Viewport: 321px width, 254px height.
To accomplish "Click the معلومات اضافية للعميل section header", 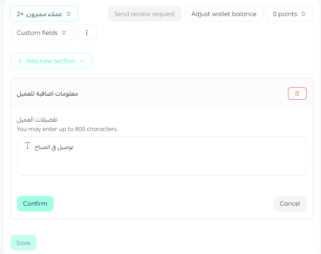I will [47, 93].
